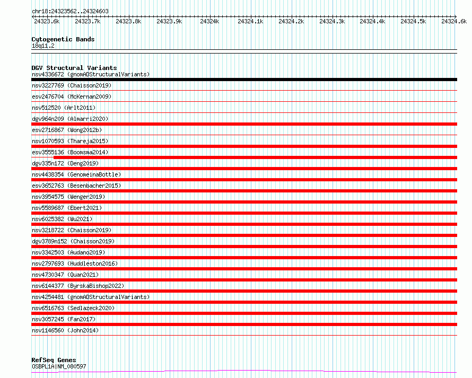Image resolution: width=472 pixels, height=378 pixels.
Task: Click the 24324k ruler coordinate label
Action: click(209, 21)
